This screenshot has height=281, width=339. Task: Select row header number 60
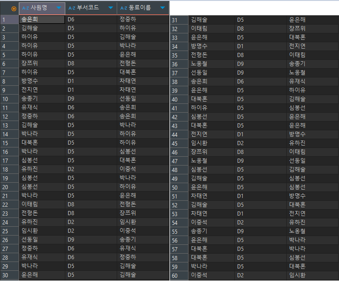(x=179, y=275)
